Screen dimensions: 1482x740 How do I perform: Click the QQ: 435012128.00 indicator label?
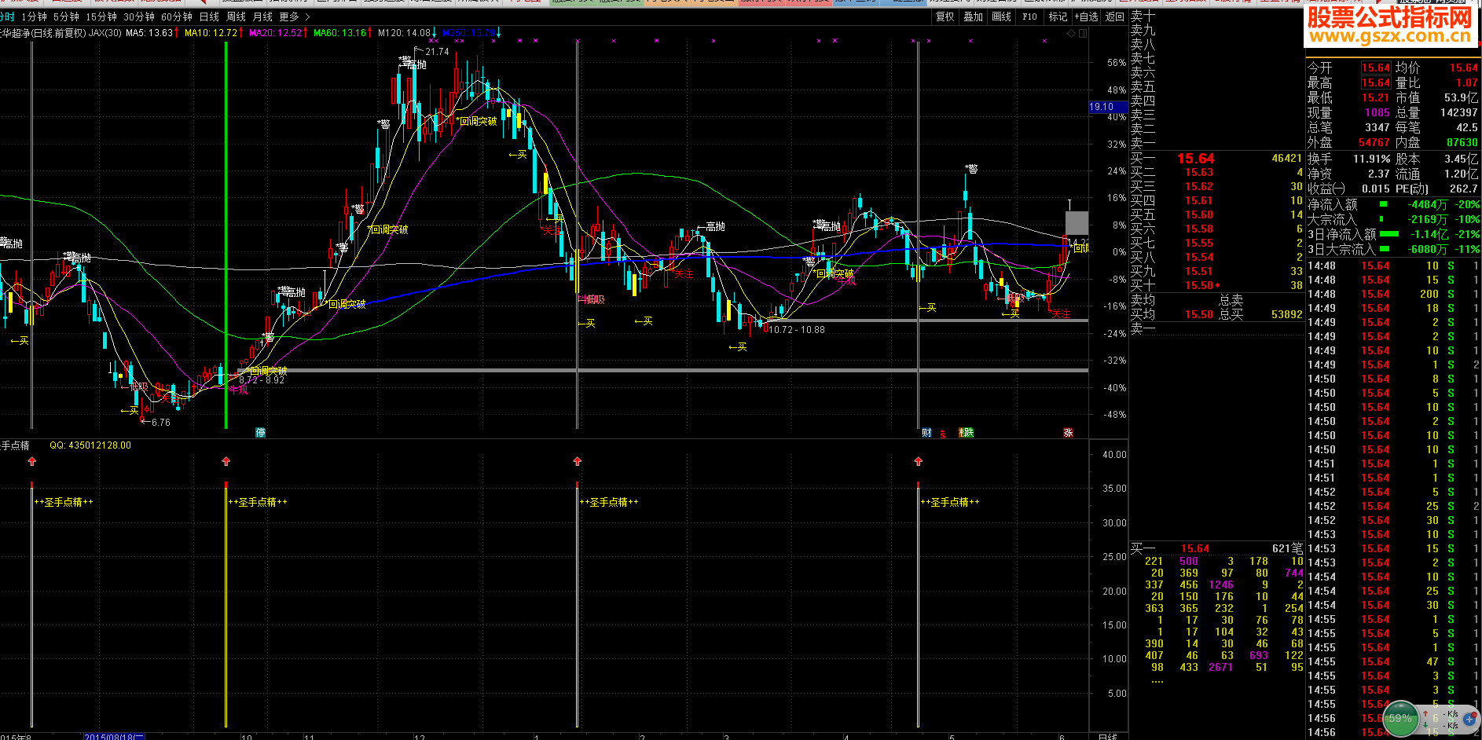[90, 445]
